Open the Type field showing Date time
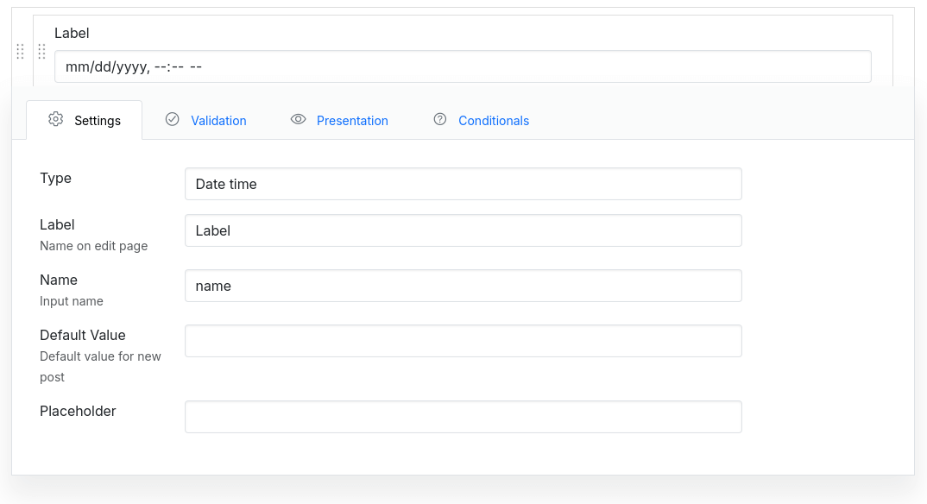This screenshot has height=504, width=927. point(463,184)
